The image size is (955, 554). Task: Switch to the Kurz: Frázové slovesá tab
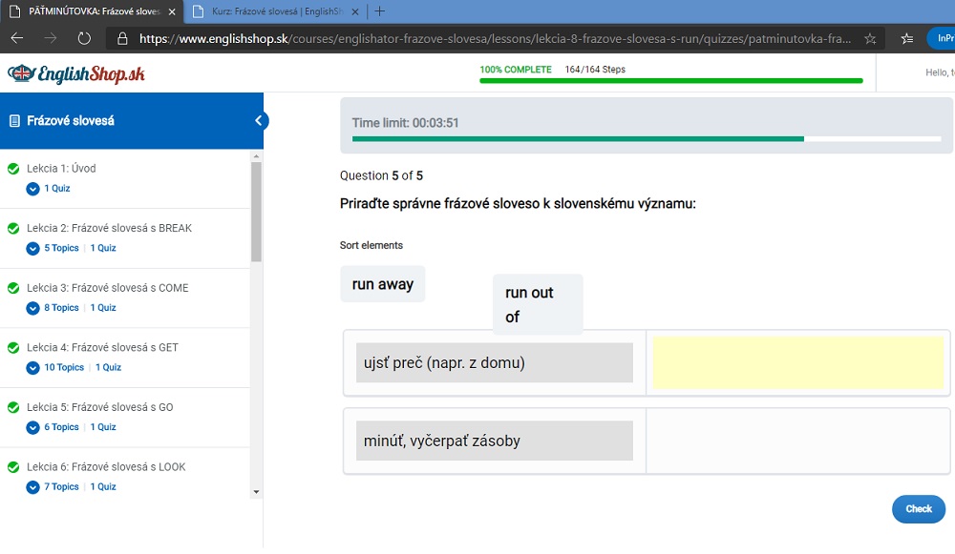pos(272,11)
